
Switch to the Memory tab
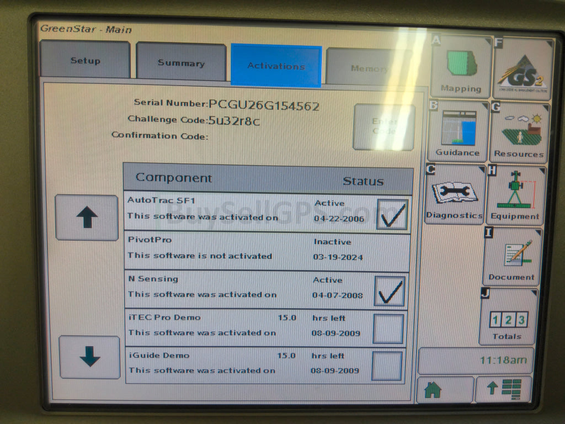click(x=369, y=68)
